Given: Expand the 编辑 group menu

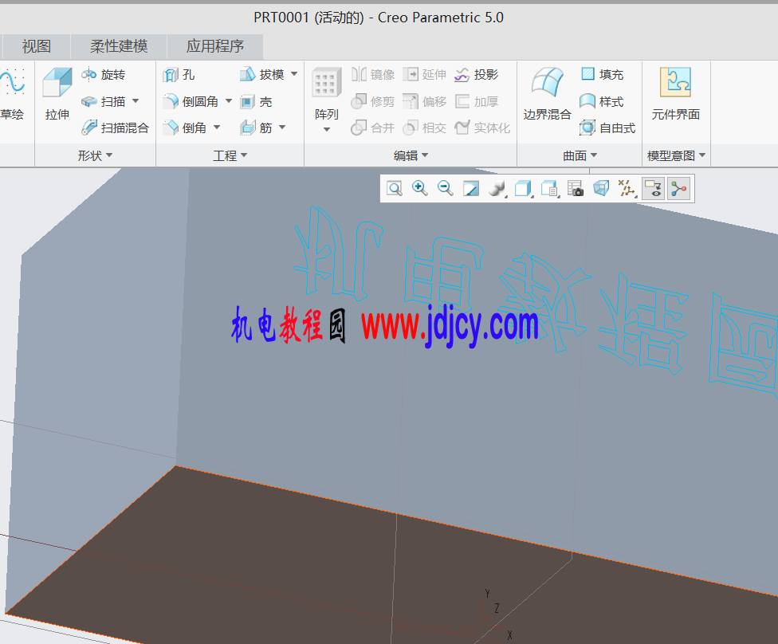Looking at the screenshot, I should click(411, 155).
